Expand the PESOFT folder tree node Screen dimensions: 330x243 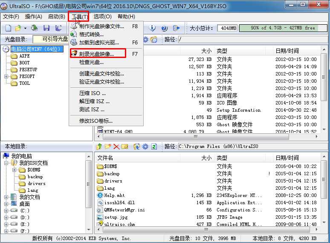6,76
